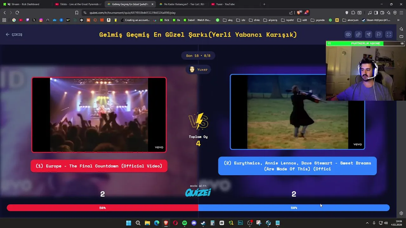Click the share page icon in address bar
The image size is (406, 228).
pyautogui.click(x=291, y=13)
